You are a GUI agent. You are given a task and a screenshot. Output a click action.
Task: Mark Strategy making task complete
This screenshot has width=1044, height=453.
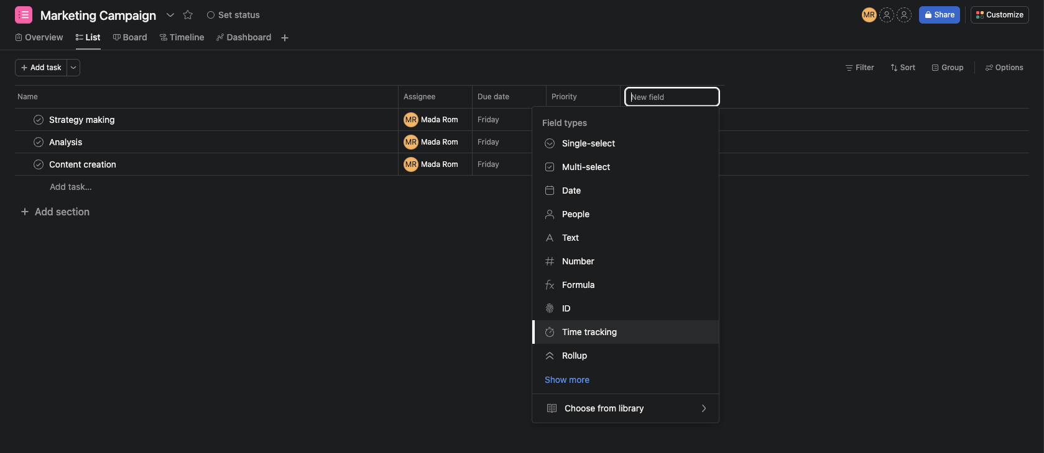[39, 120]
